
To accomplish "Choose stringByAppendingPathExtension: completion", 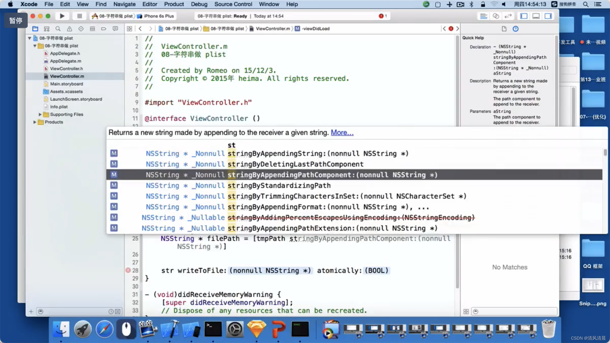I will (x=354, y=228).
